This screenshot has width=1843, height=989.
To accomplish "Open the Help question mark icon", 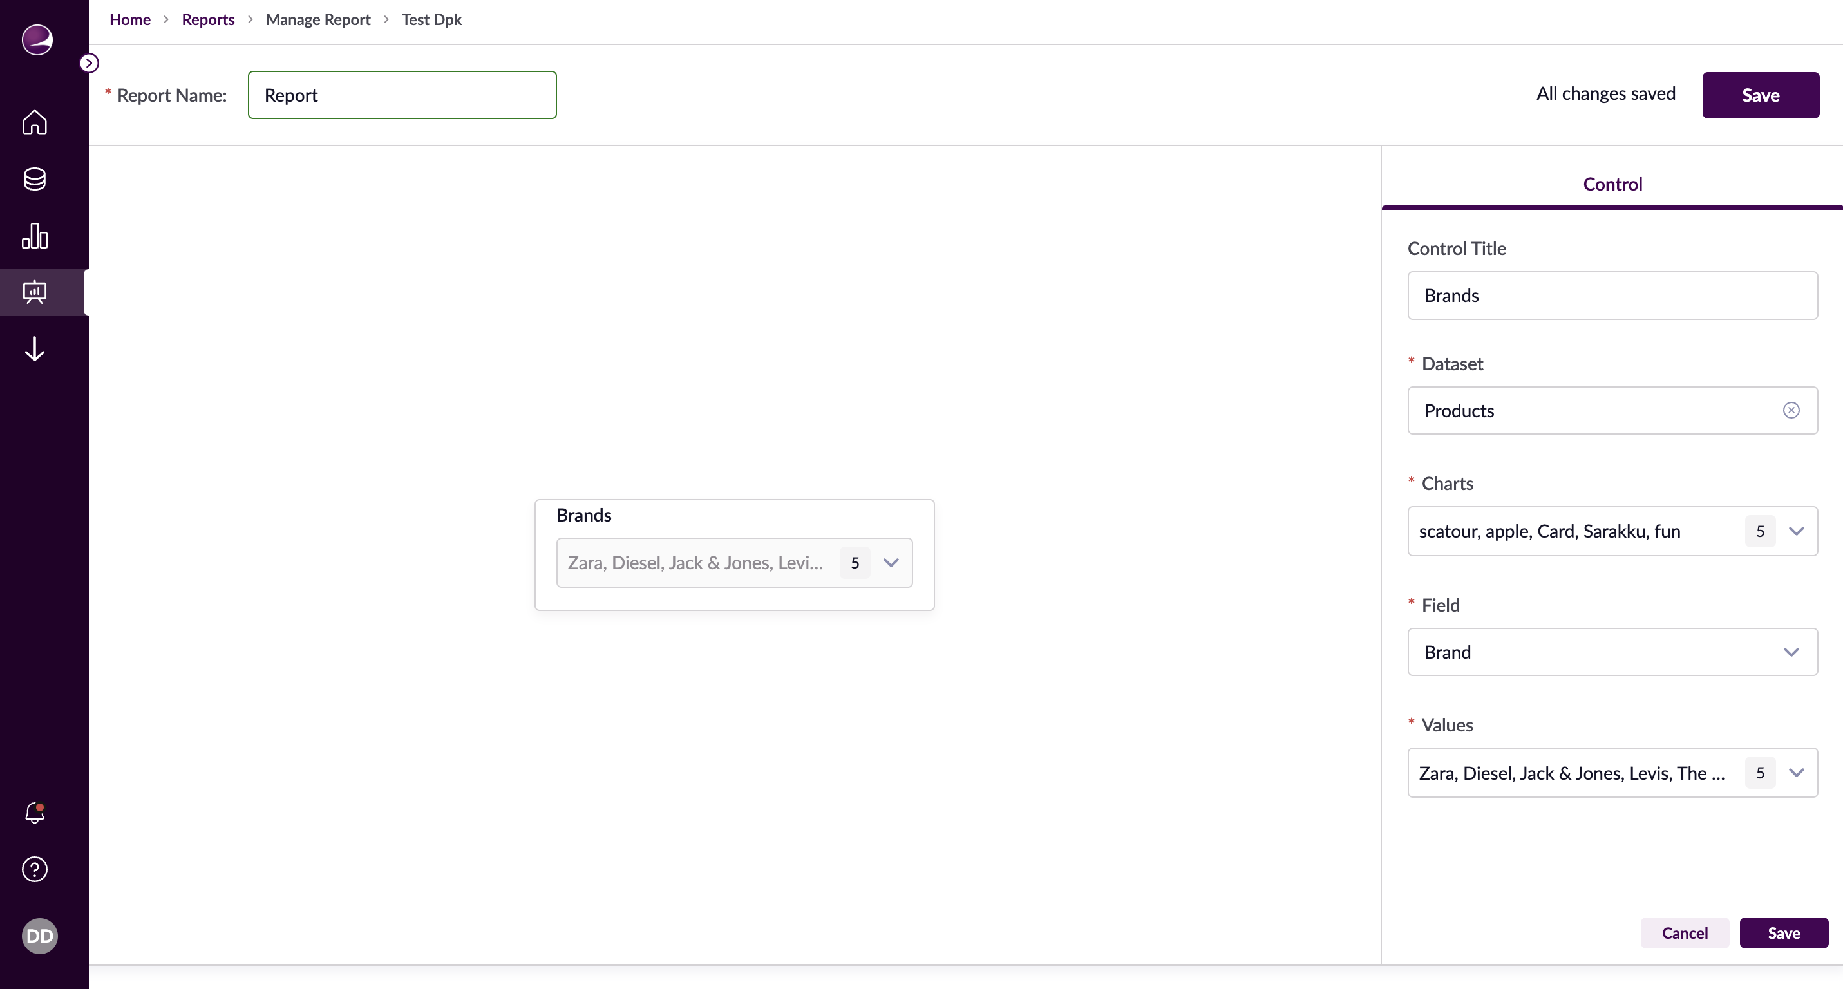I will pos(33,869).
